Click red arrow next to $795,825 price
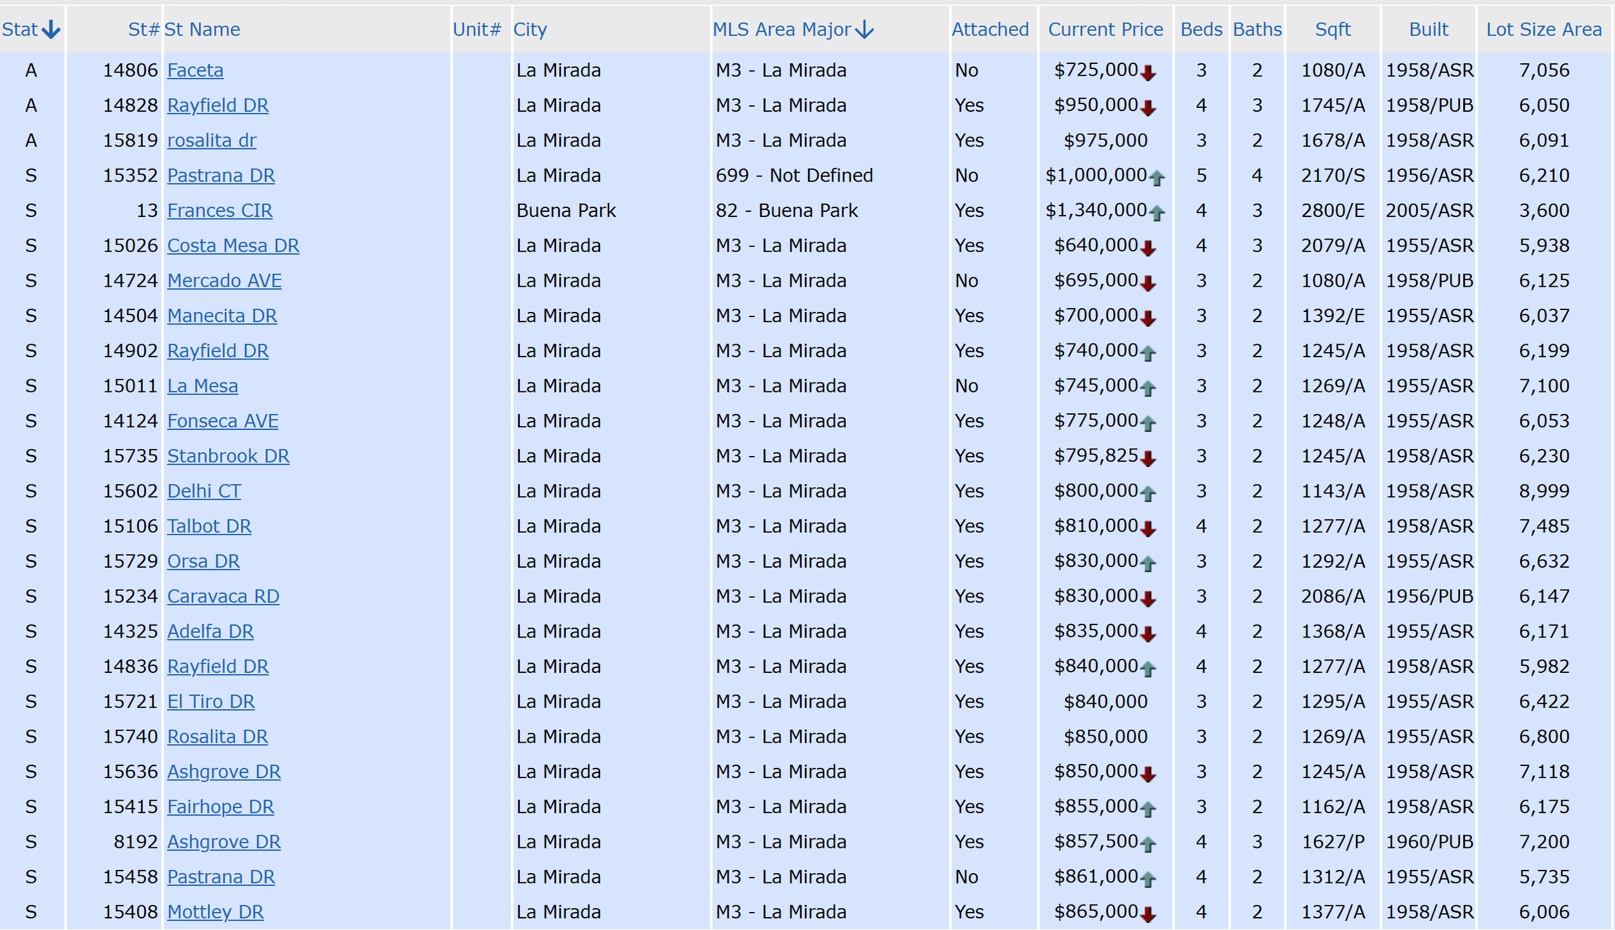 pos(1148,459)
